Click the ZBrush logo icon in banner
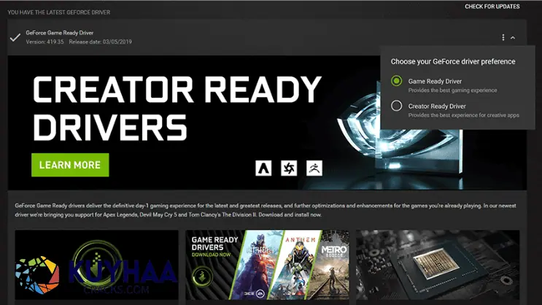Screen dimensions: 542x305 pos(314,168)
